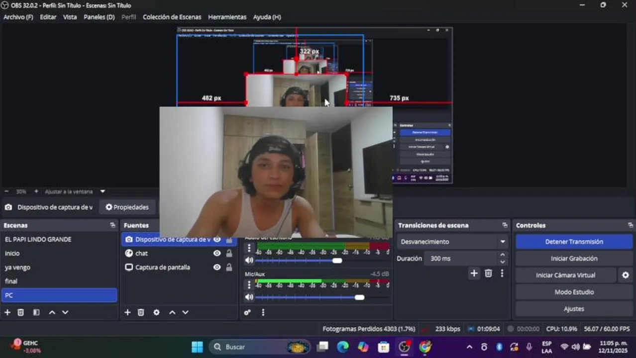Mute Audio del escritorio speaker

click(249, 260)
